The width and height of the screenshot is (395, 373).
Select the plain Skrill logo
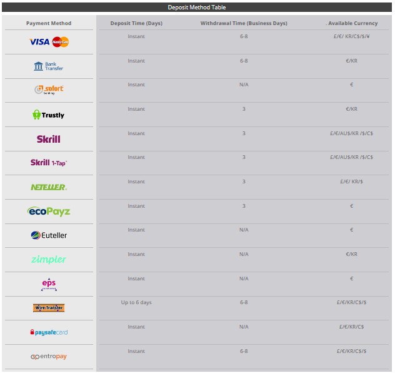(49, 139)
